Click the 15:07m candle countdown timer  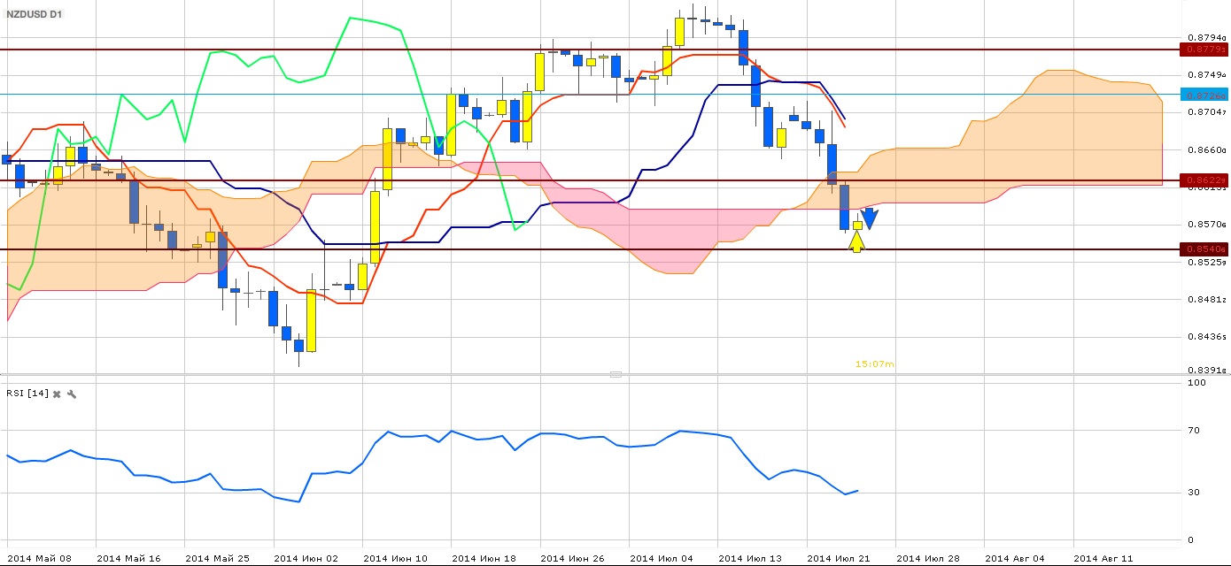point(874,363)
